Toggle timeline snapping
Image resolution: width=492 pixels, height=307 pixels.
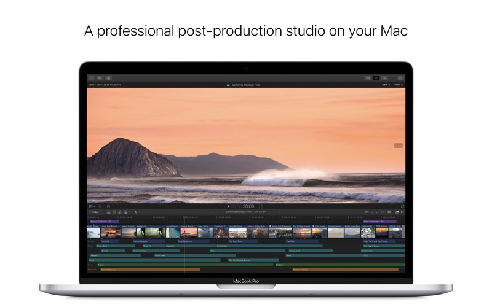[382, 212]
